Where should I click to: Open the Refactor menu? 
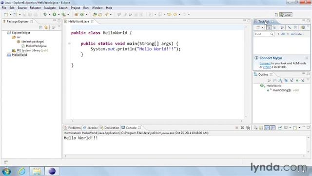[35, 8]
